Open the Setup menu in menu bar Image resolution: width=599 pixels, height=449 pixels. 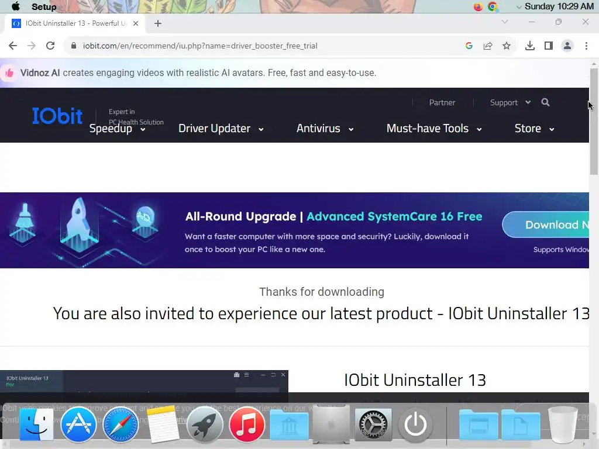click(x=44, y=7)
